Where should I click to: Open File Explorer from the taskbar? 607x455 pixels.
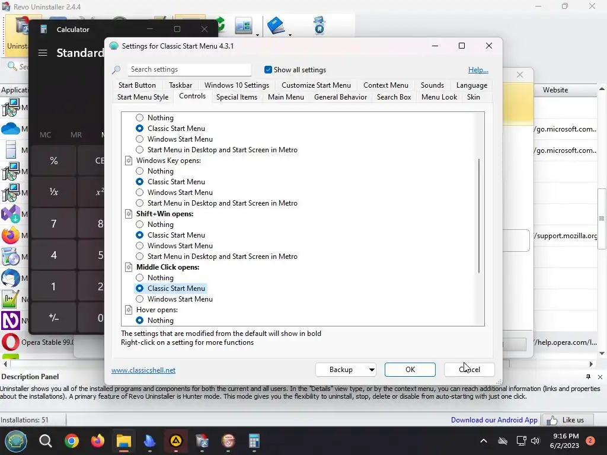coord(124,441)
